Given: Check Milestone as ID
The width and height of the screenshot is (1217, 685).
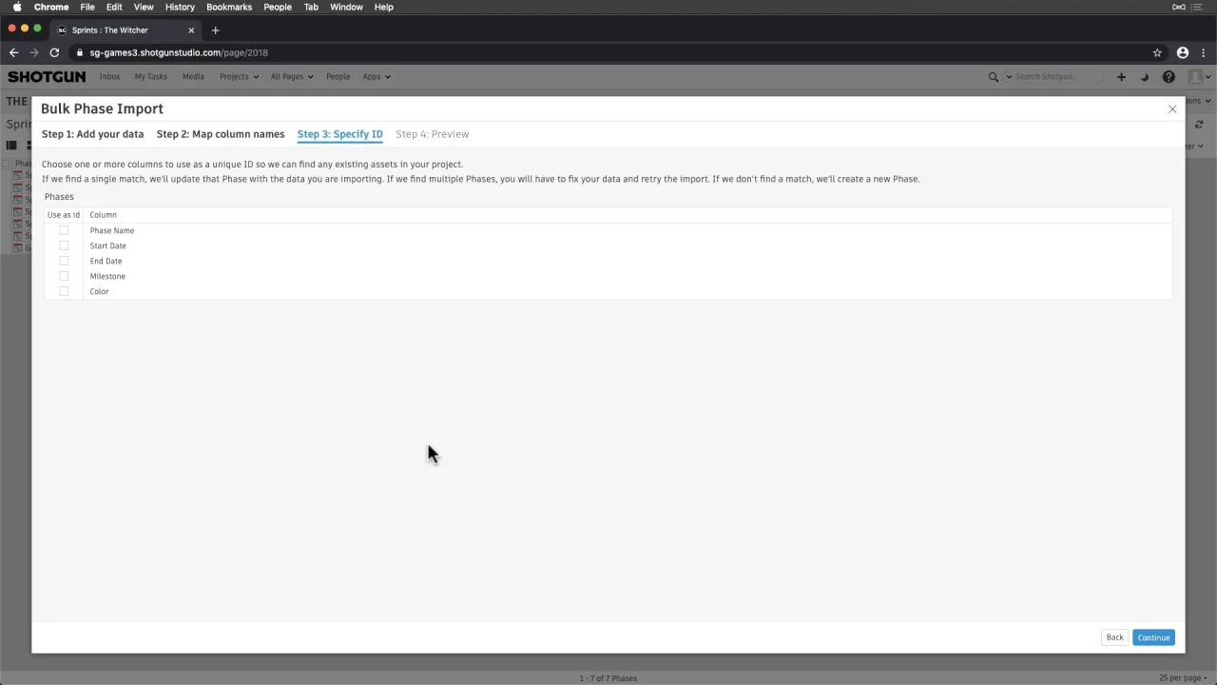Looking at the screenshot, I should click(64, 276).
